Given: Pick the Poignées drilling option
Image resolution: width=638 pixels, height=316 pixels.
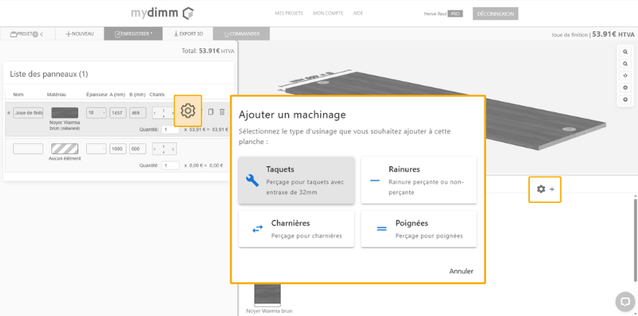Looking at the screenshot, I should coord(419,228).
